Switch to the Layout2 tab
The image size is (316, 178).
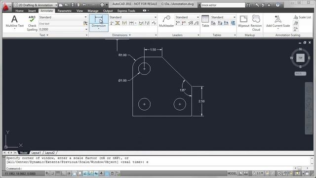pyautogui.click(x=50, y=153)
